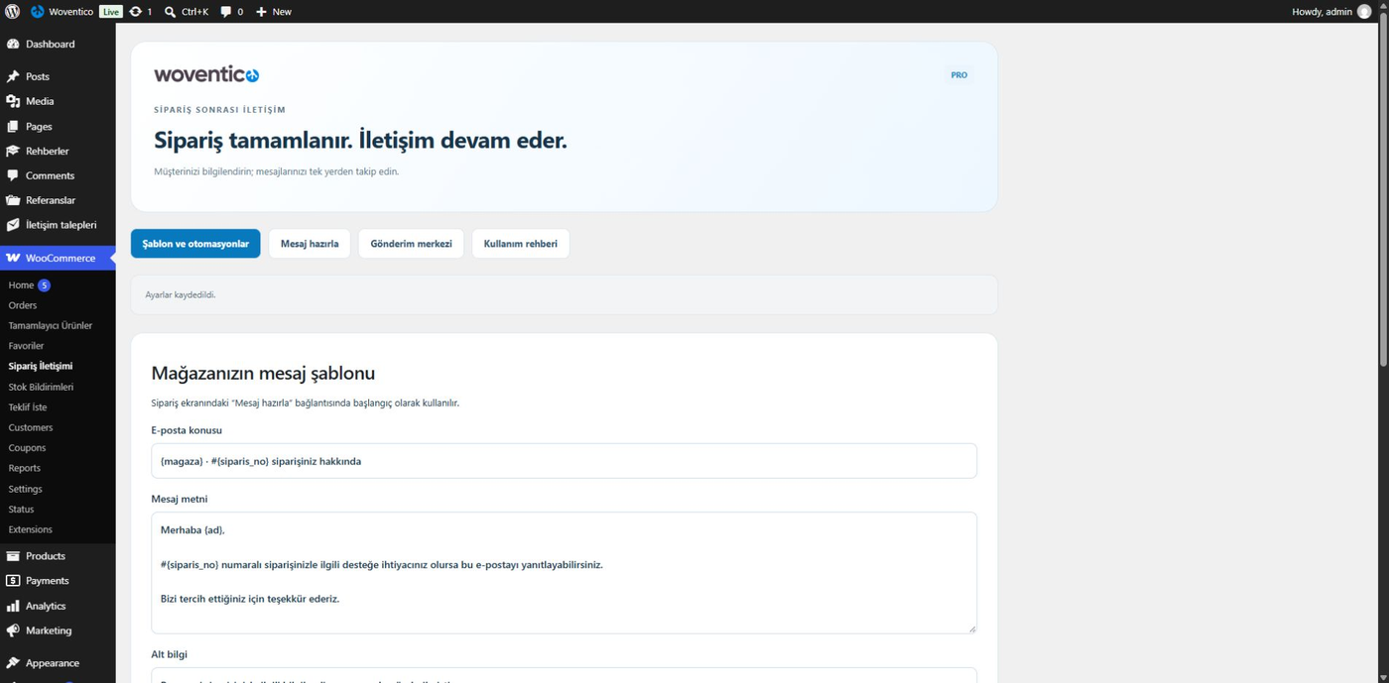Click the 'Ayarlar kaydedildi.' notice text
This screenshot has height=683, width=1389.
point(181,294)
